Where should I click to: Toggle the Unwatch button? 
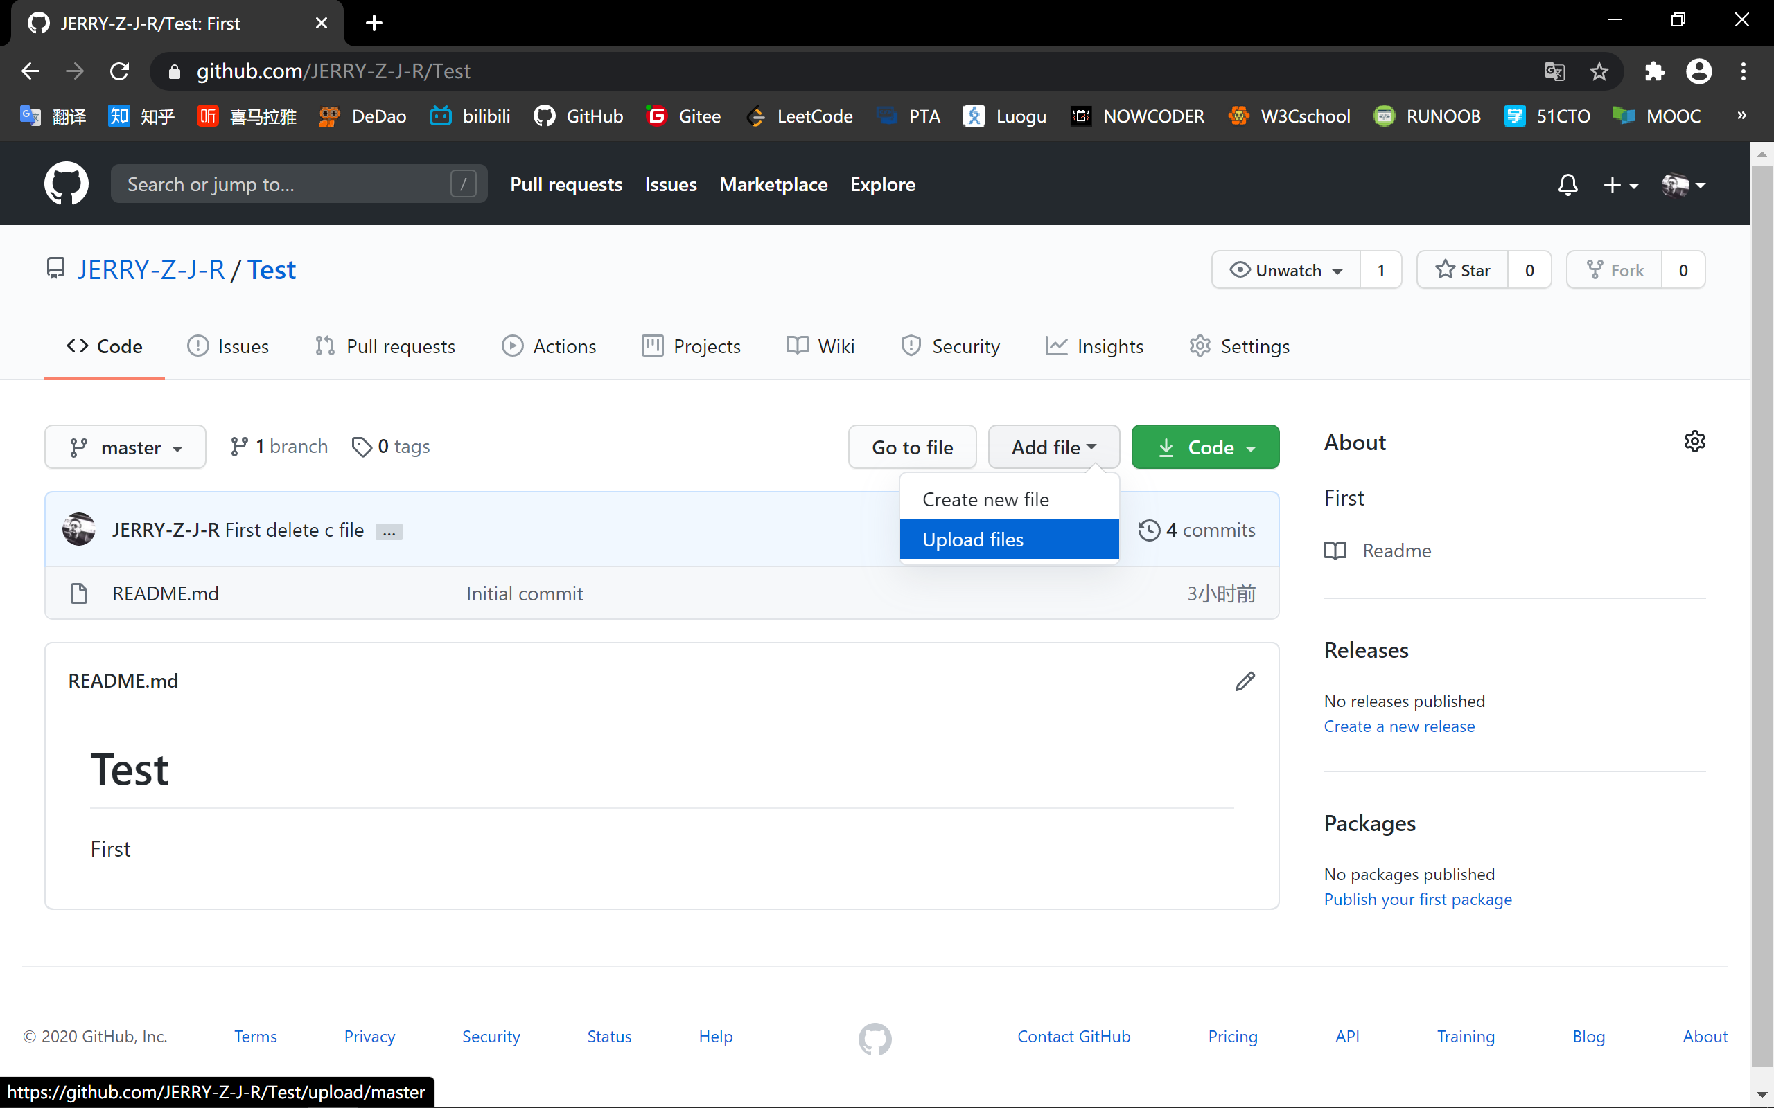coord(1287,269)
